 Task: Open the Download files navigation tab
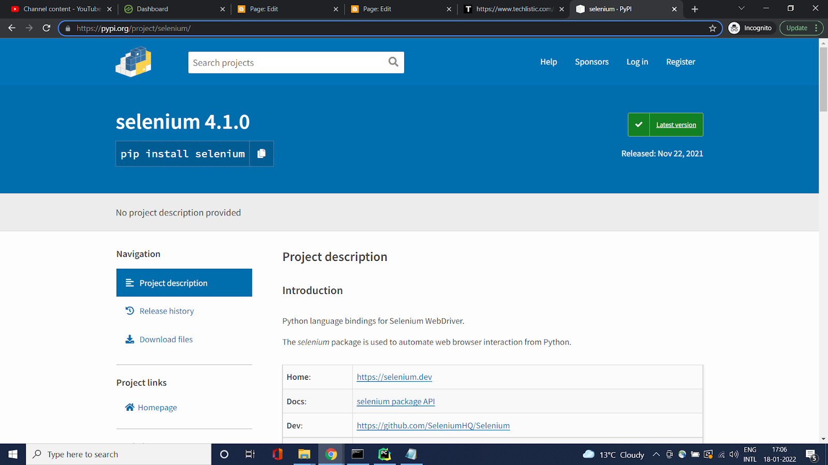184,339
